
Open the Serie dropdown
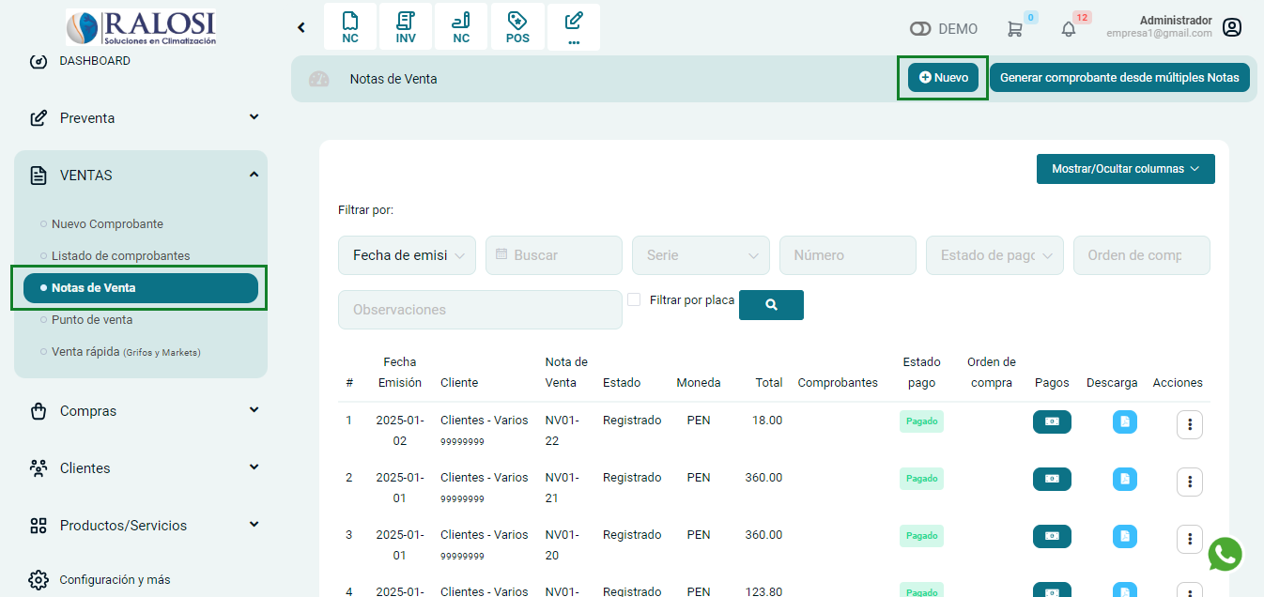pyautogui.click(x=701, y=255)
